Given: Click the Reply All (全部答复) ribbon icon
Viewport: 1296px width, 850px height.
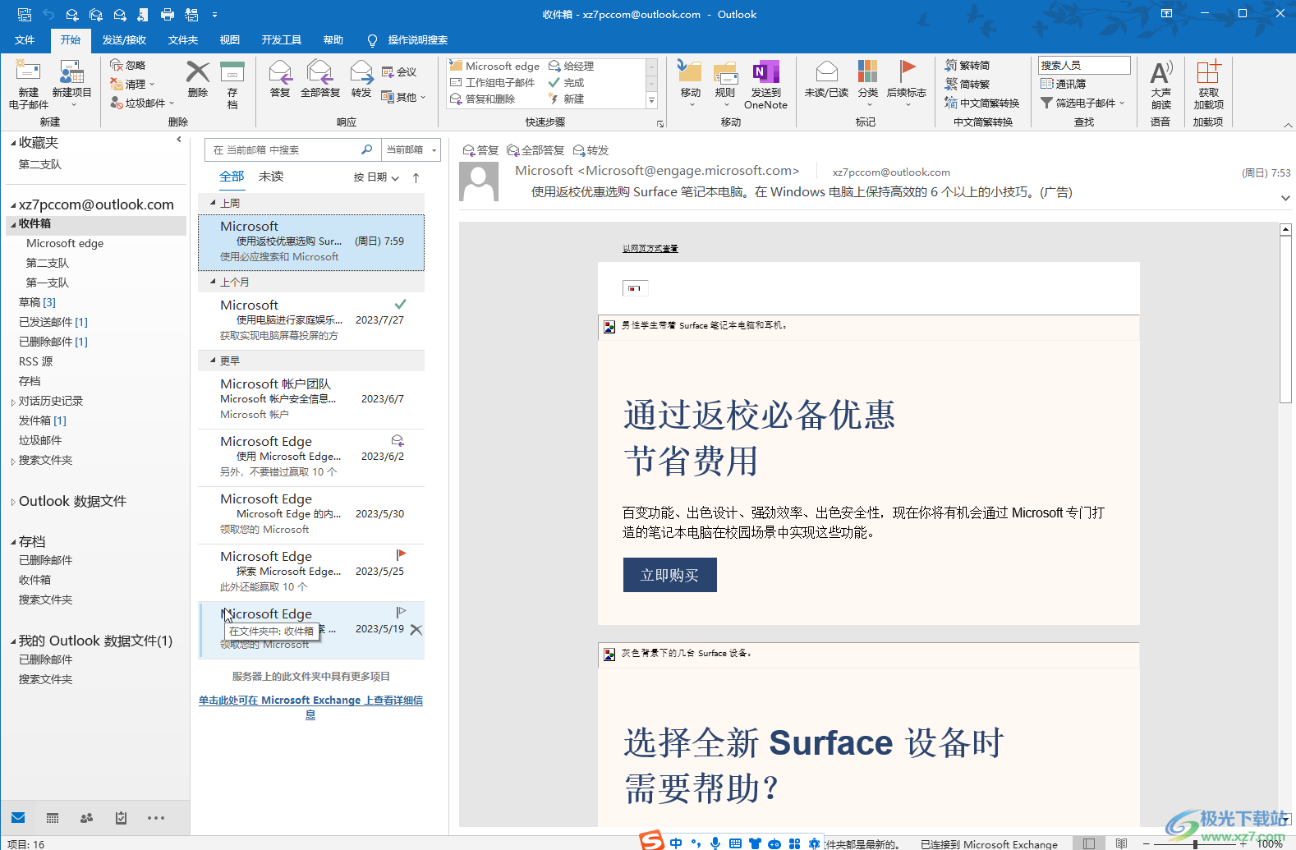Looking at the screenshot, I should [319, 71].
